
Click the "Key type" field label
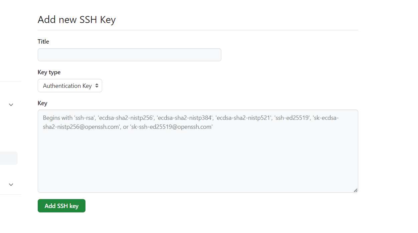[x=49, y=72]
